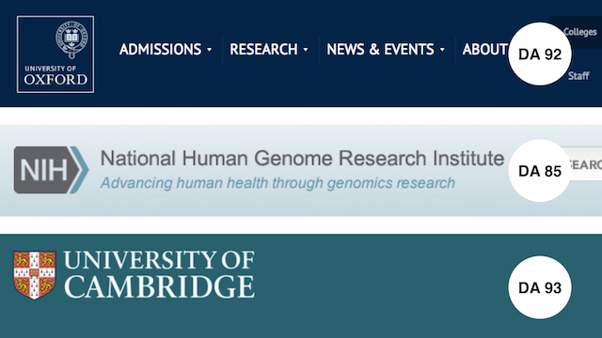
Task: Click the NIH logo badge
Action: [51, 170]
